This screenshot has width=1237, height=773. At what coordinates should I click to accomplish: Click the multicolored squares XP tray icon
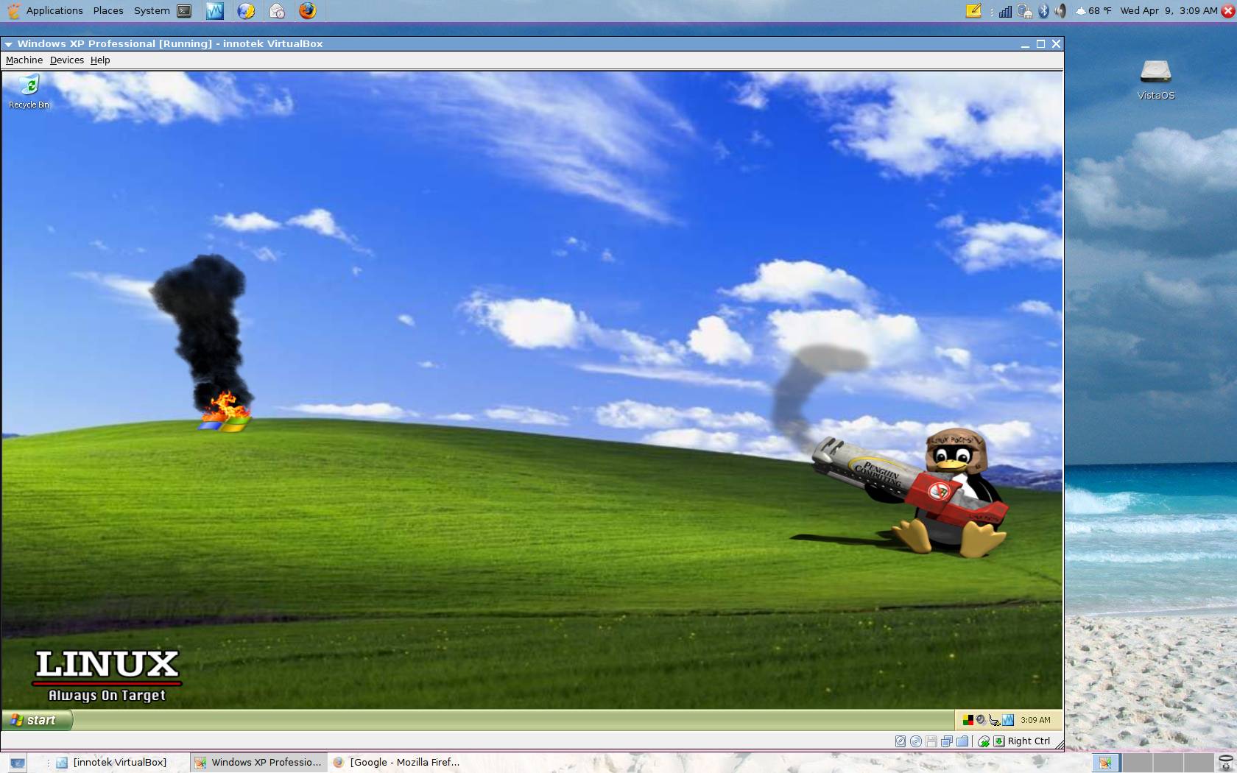[x=968, y=720]
